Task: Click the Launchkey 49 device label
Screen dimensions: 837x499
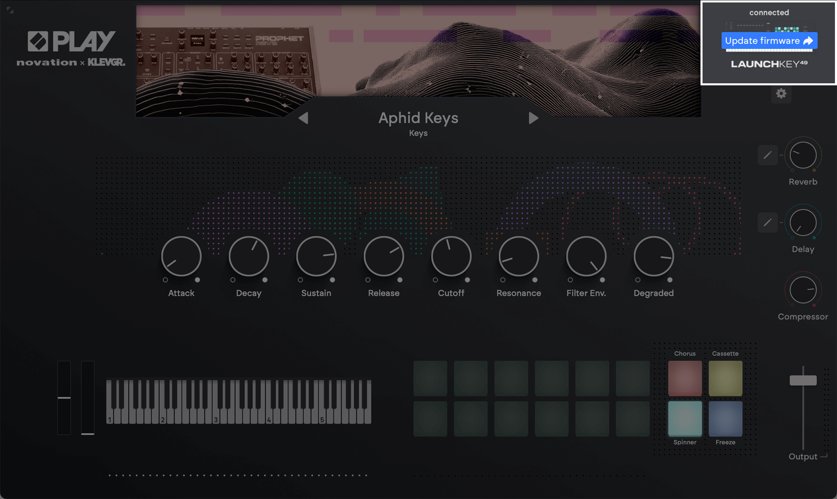Action: click(x=769, y=64)
